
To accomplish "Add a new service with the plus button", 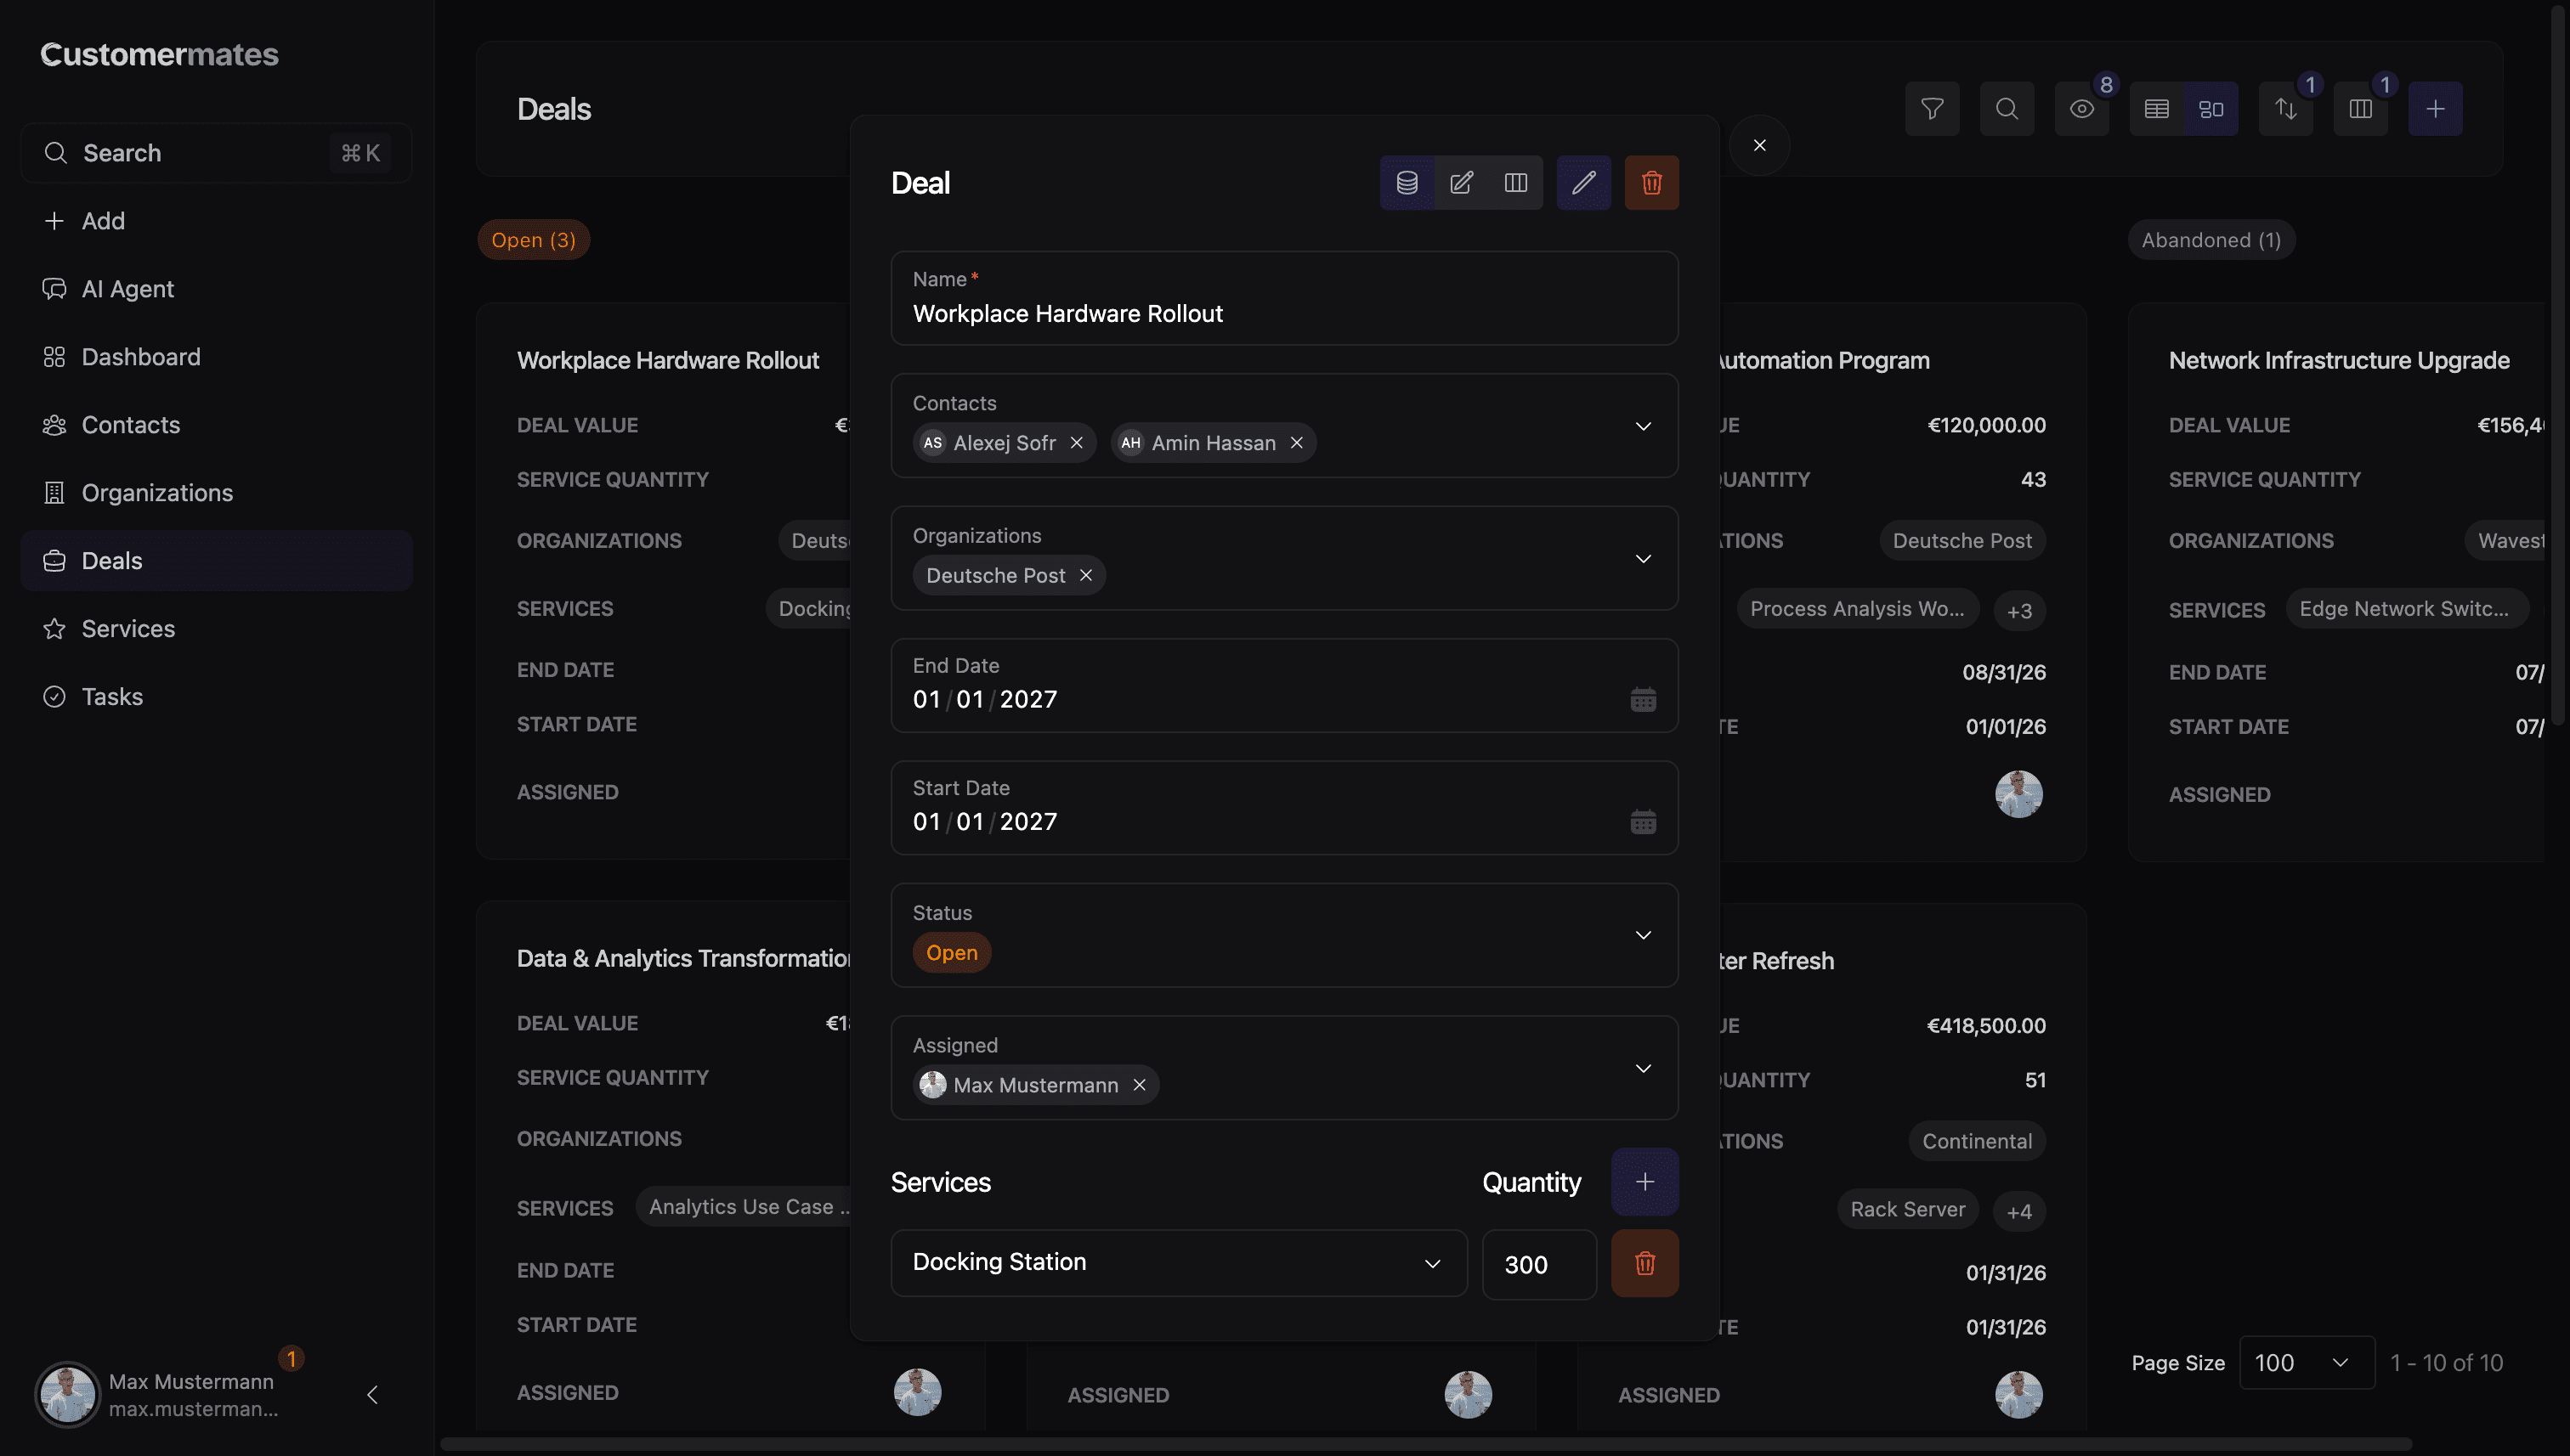I will 1644,1182.
